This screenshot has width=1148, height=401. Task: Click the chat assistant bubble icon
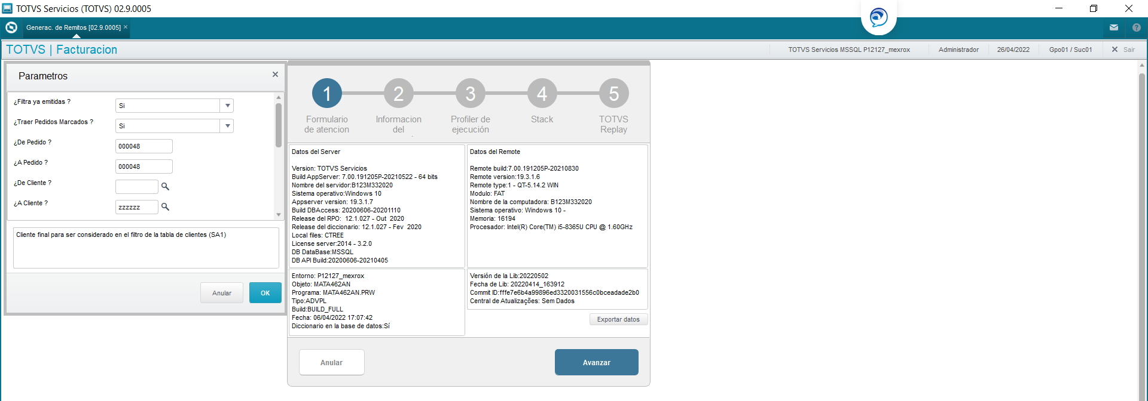point(878,17)
